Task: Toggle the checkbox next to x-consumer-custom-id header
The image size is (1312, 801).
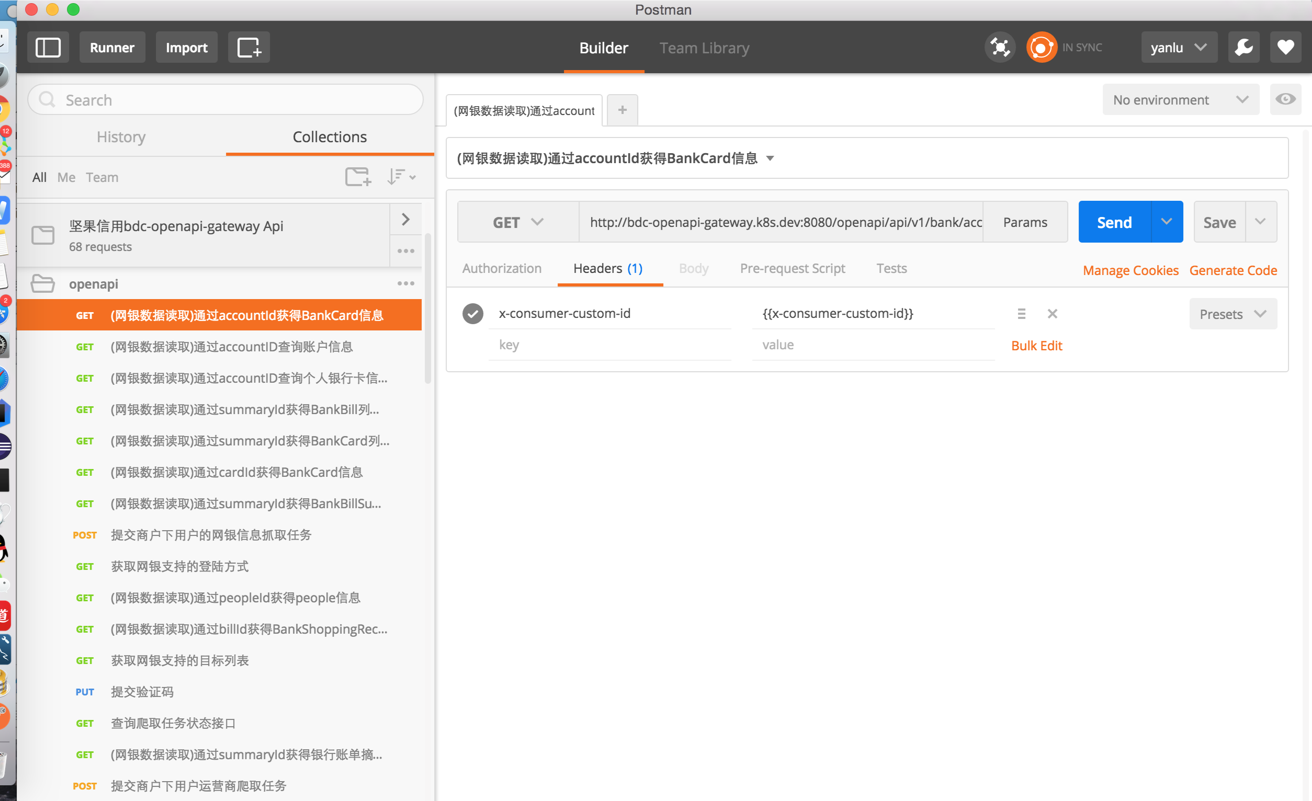Action: [472, 313]
